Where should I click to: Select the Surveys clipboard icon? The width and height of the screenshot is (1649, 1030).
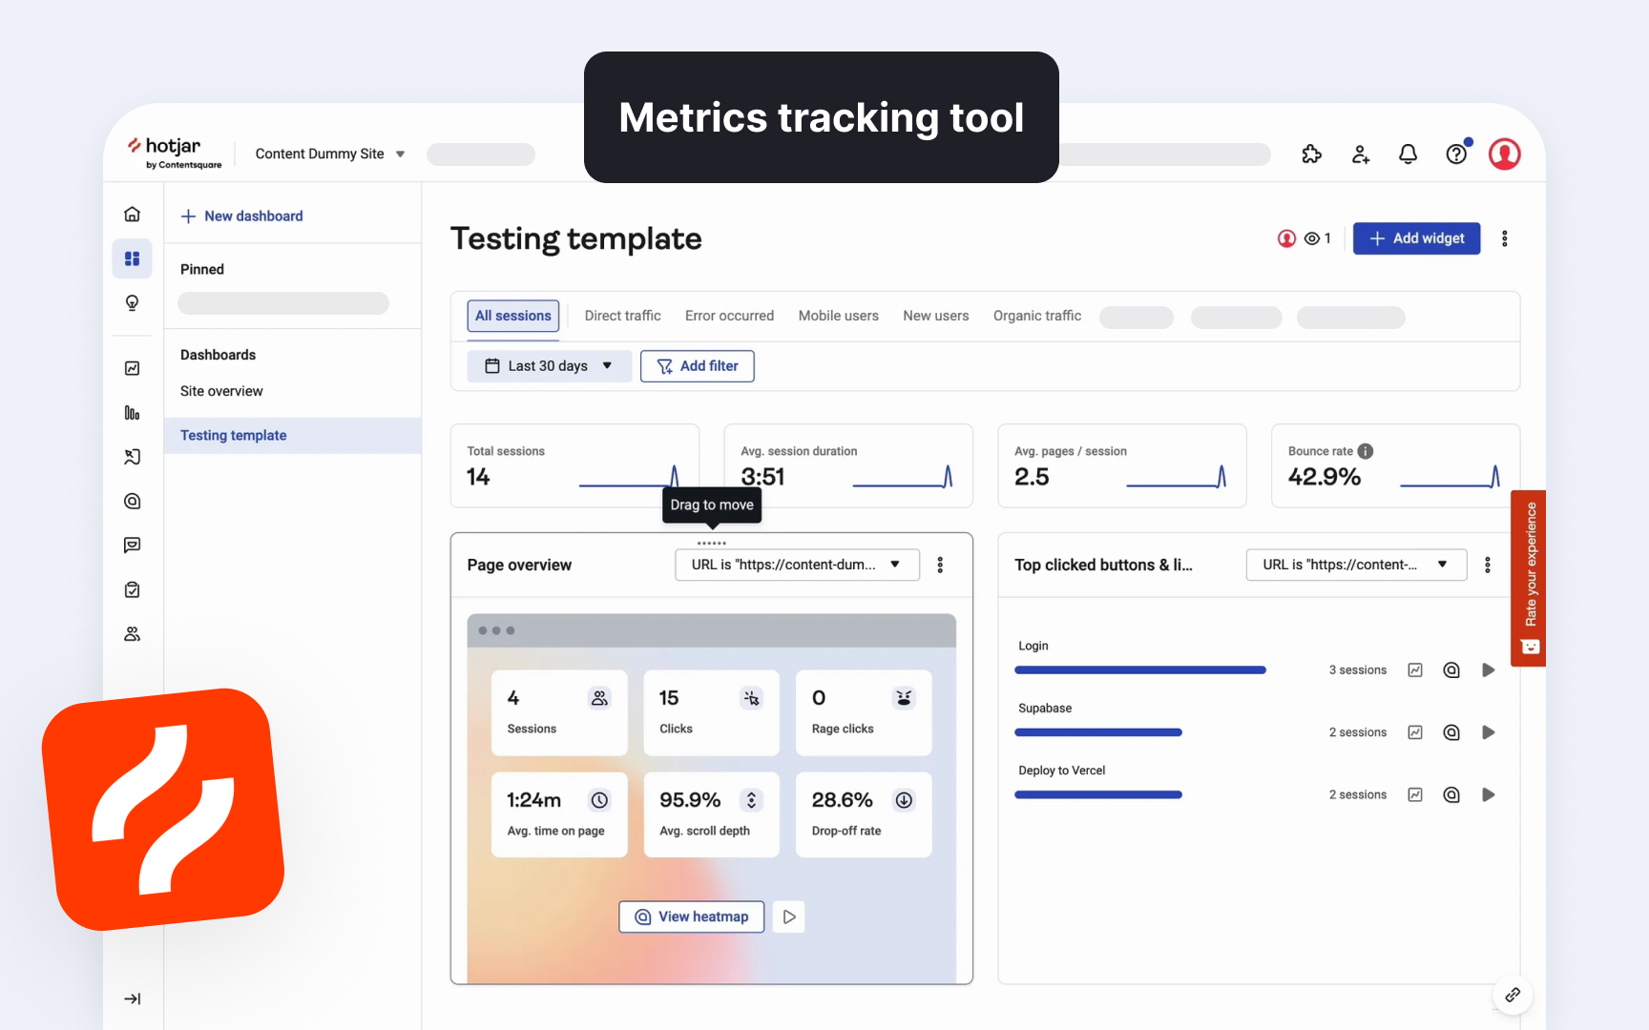click(x=133, y=589)
